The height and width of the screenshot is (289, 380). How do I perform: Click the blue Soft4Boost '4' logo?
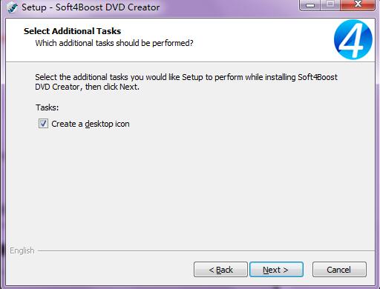point(353,39)
